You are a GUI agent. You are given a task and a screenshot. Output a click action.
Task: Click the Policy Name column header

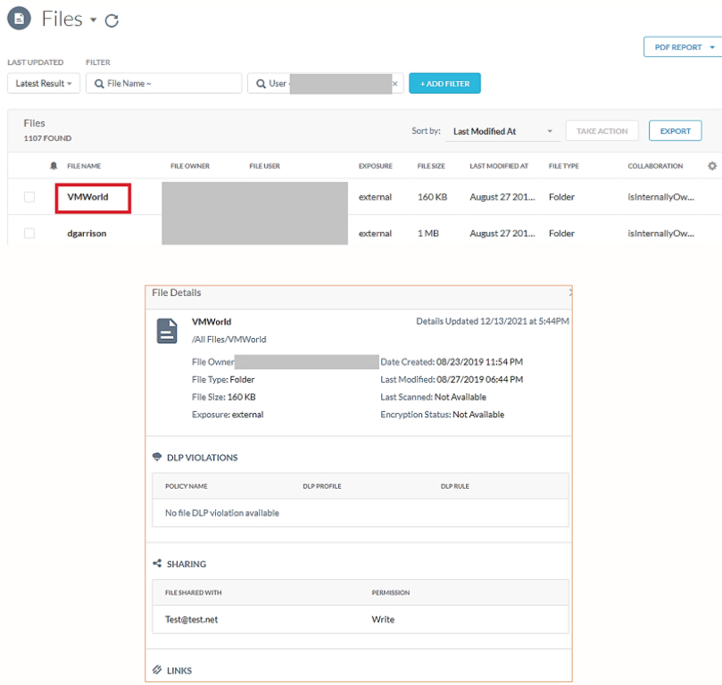click(186, 486)
